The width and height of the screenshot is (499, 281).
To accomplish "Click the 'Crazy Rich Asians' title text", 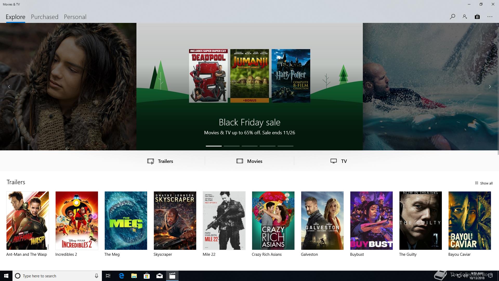I will coord(267,254).
